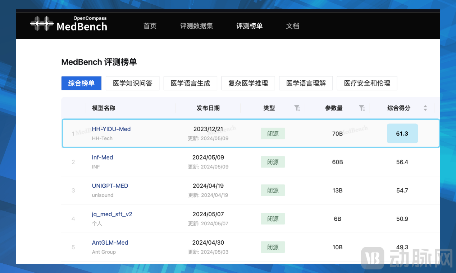Open the filter icon on the 参数量 column
Image resolution: width=456 pixels, height=273 pixels.
coord(362,108)
